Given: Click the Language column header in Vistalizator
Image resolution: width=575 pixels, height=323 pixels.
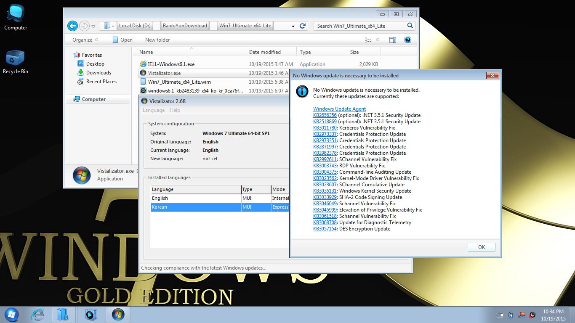Looking at the screenshot, I should (x=196, y=189).
